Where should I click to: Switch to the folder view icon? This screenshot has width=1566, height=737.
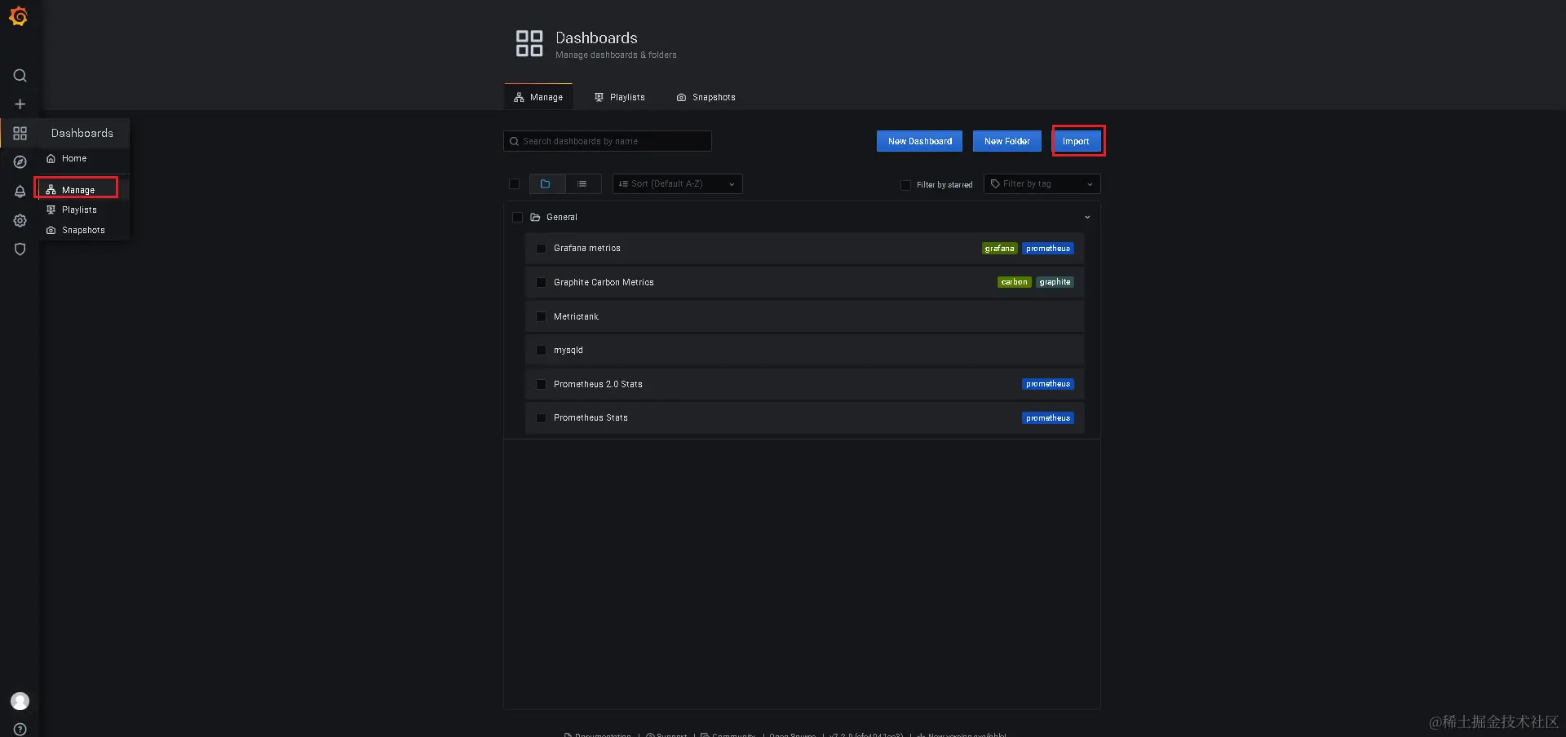(x=546, y=184)
